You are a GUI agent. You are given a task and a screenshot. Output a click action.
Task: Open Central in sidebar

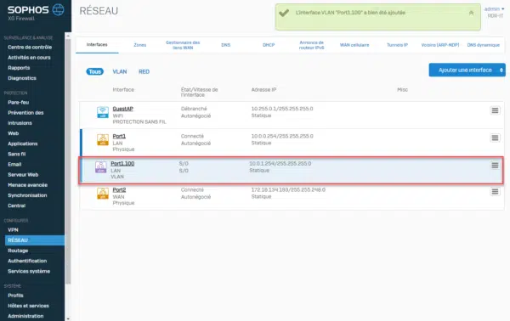click(x=17, y=206)
